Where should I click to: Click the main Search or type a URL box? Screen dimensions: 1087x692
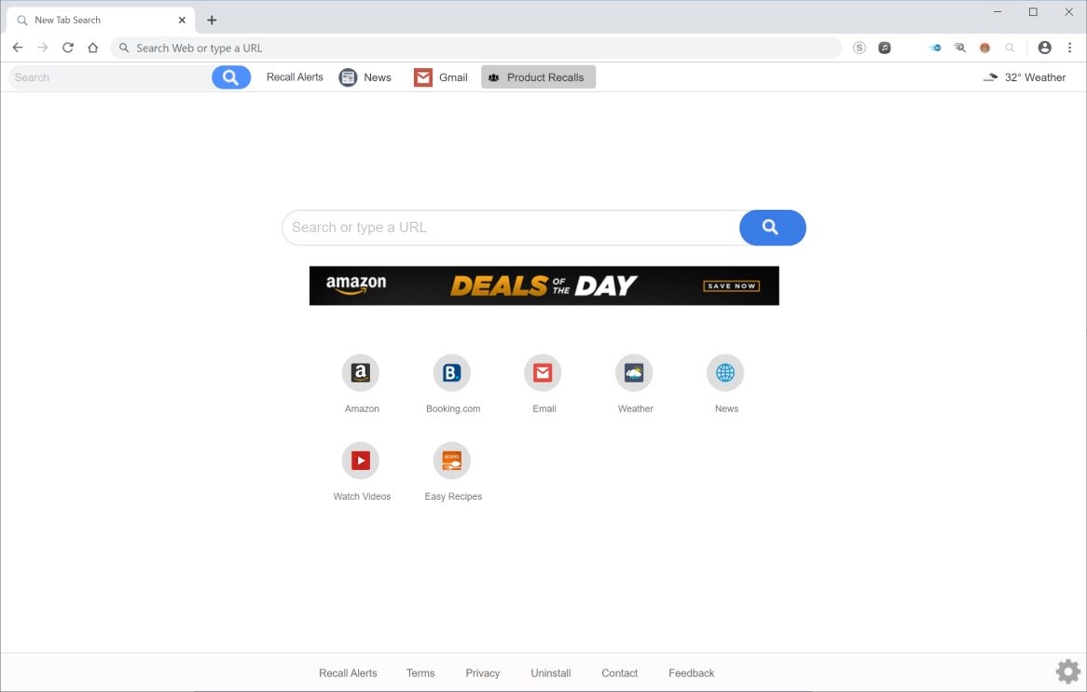[x=512, y=228]
